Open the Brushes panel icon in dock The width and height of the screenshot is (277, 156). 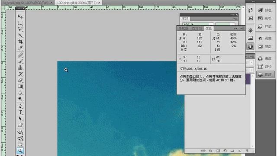coord(250,10)
